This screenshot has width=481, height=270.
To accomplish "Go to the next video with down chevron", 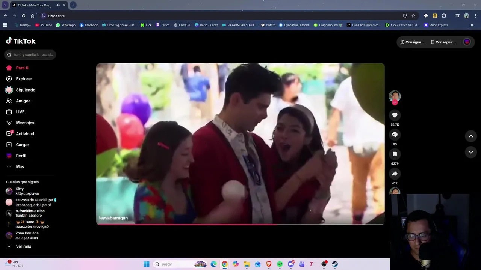I will (x=471, y=152).
